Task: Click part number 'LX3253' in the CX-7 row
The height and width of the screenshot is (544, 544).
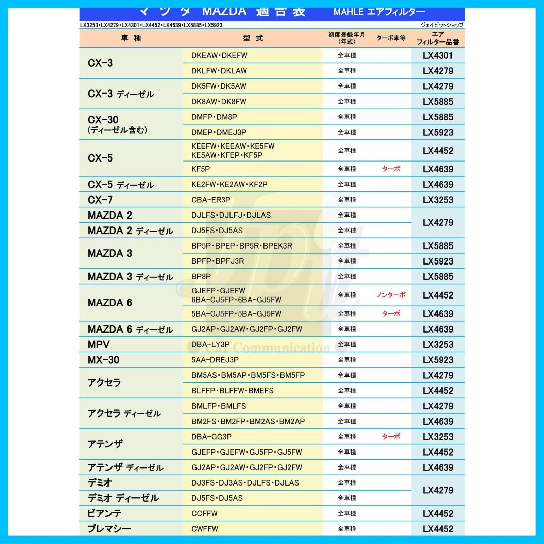Action: click(438, 200)
